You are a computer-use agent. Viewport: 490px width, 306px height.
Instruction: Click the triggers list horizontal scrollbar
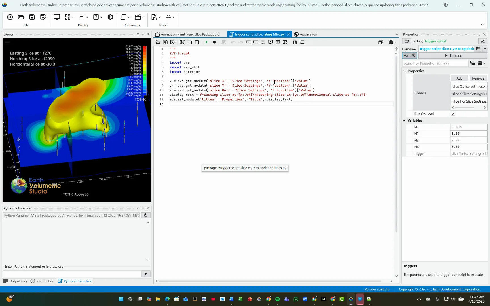coord(464,107)
